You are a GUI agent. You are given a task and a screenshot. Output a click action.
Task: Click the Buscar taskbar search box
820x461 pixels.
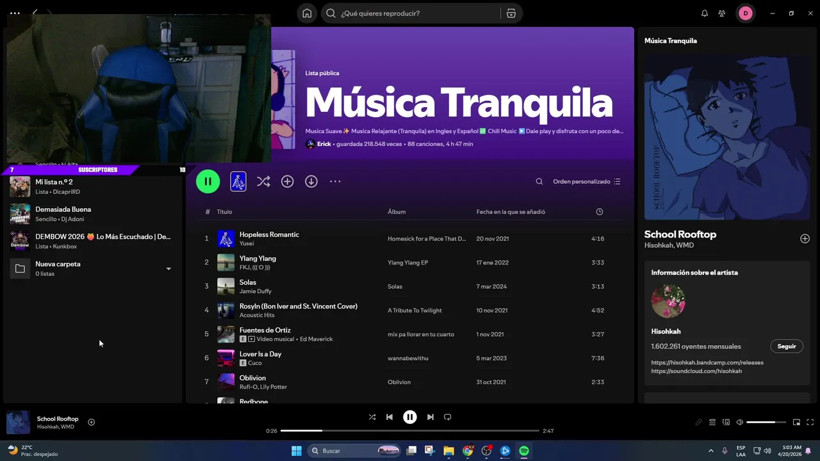[x=356, y=451]
